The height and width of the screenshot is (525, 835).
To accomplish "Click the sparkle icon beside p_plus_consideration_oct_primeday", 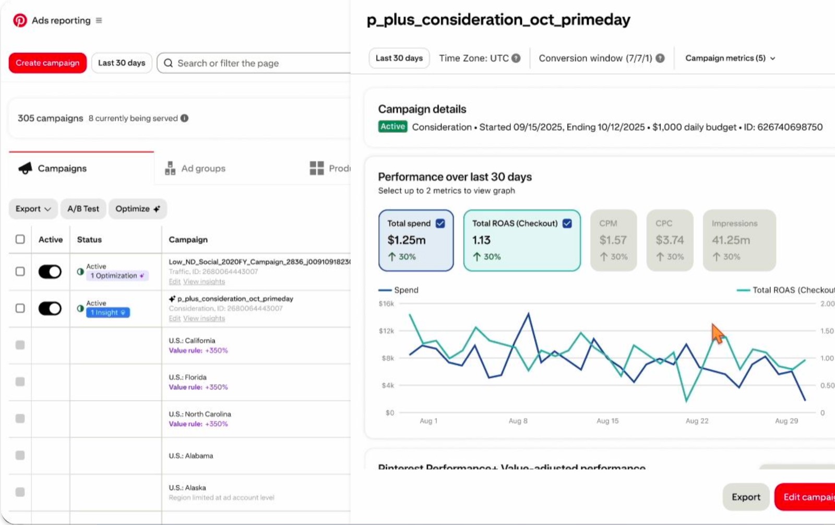I will click(172, 299).
